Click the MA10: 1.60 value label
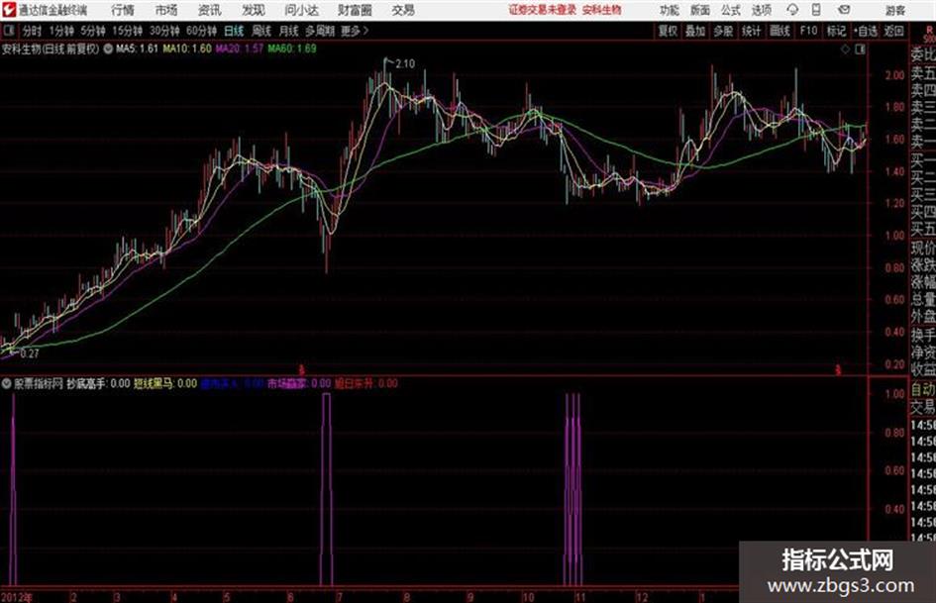The image size is (936, 603). coord(187,49)
